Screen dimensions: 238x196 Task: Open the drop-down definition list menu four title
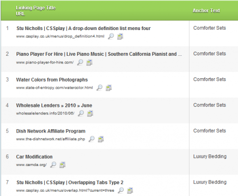pos(83,28)
